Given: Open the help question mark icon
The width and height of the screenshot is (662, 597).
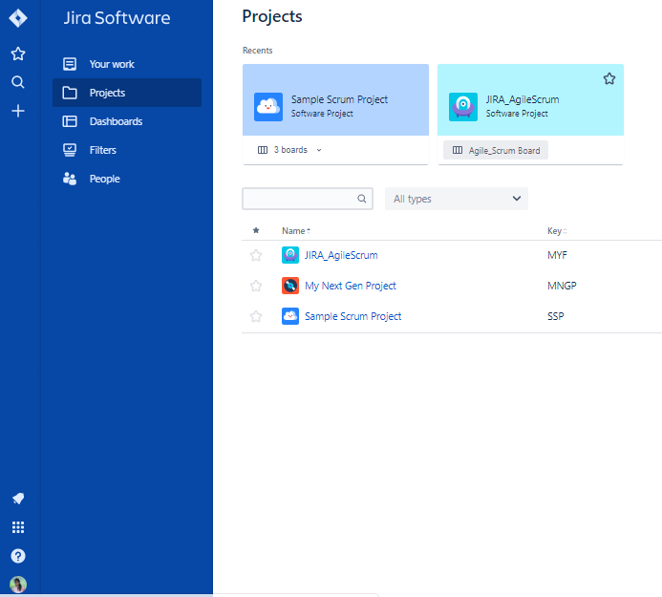Looking at the screenshot, I should pyautogui.click(x=18, y=556).
